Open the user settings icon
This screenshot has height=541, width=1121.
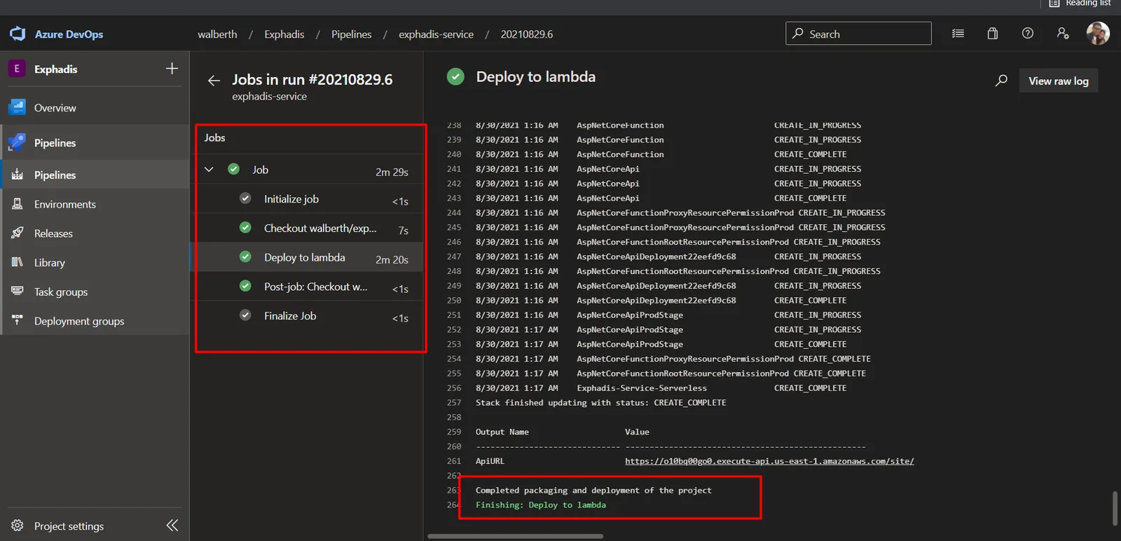click(1063, 34)
